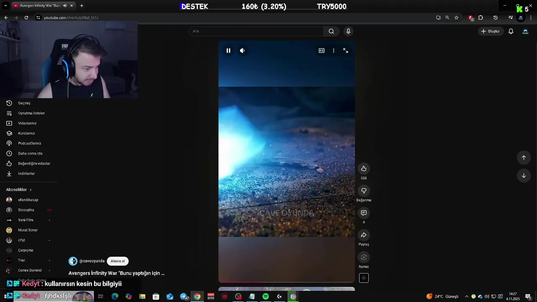This screenshot has height=302, width=537.
Task: Open the comments on the Short
Action: (364, 213)
